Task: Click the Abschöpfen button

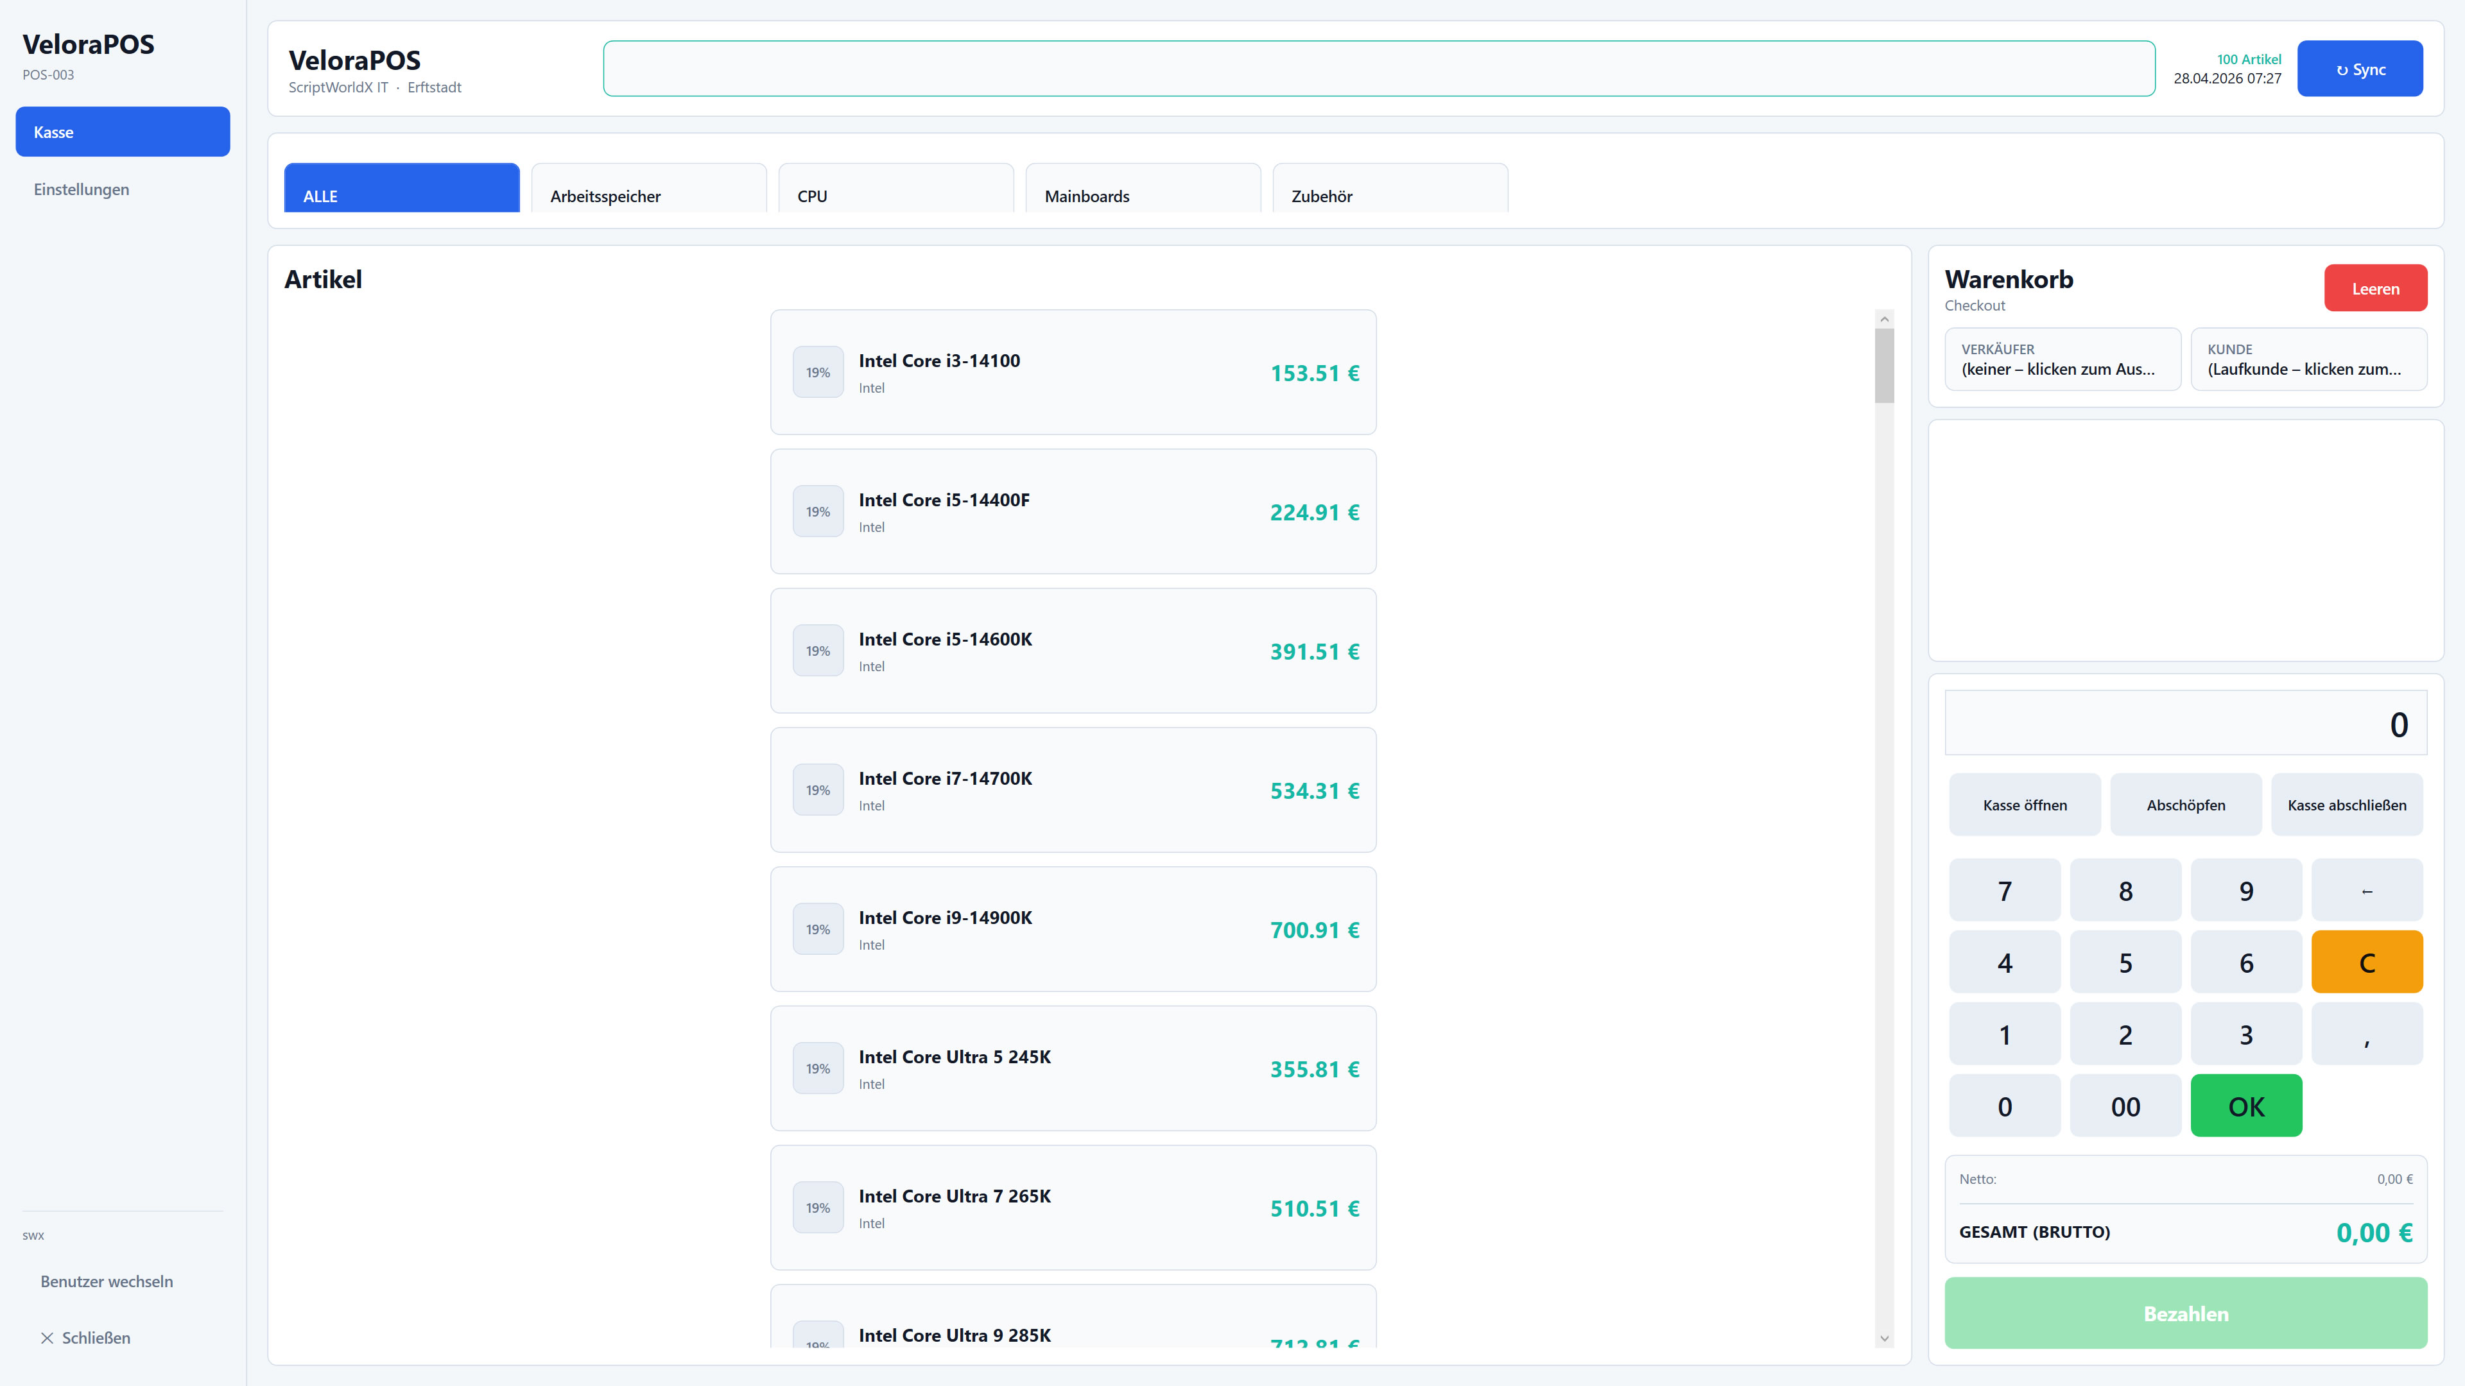Action: 2186,805
